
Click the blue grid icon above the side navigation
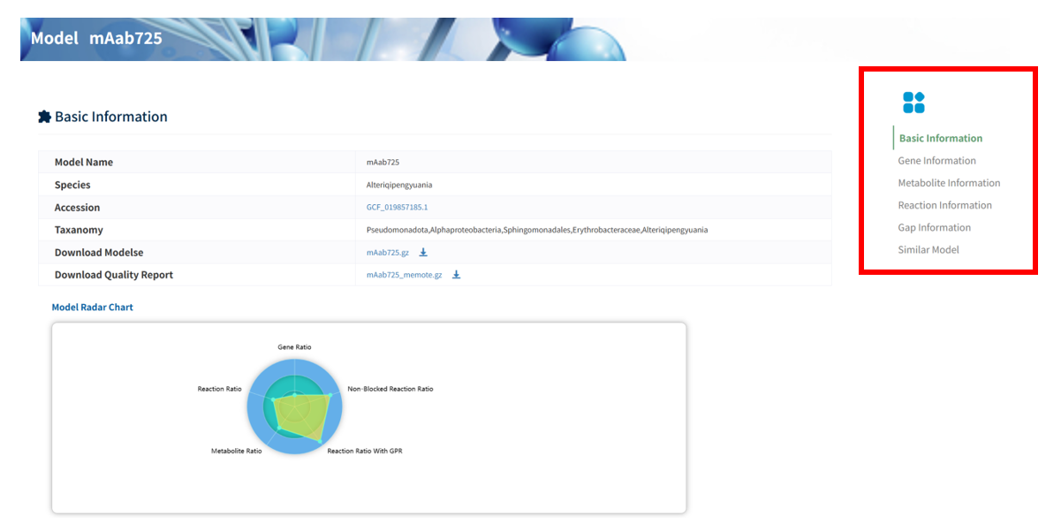[913, 103]
